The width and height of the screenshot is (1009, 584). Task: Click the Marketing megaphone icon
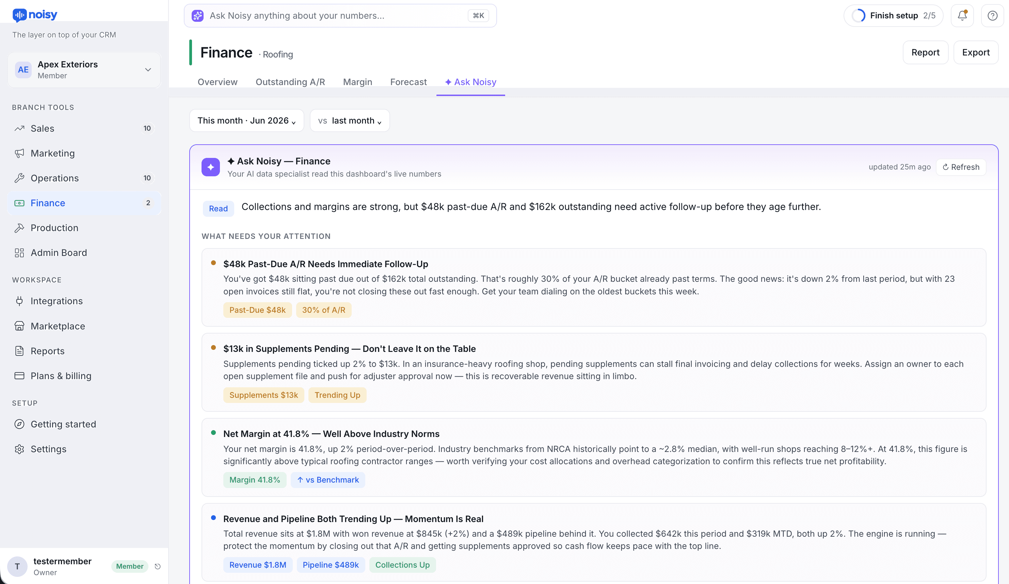(x=19, y=153)
